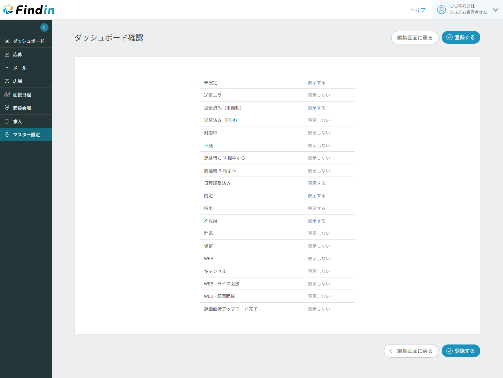Click the envelope icon for メール
The image size is (503, 378).
(x=7, y=68)
